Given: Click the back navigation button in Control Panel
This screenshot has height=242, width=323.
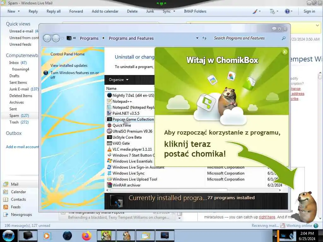Looking at the screenshot, I should (47, 38).
